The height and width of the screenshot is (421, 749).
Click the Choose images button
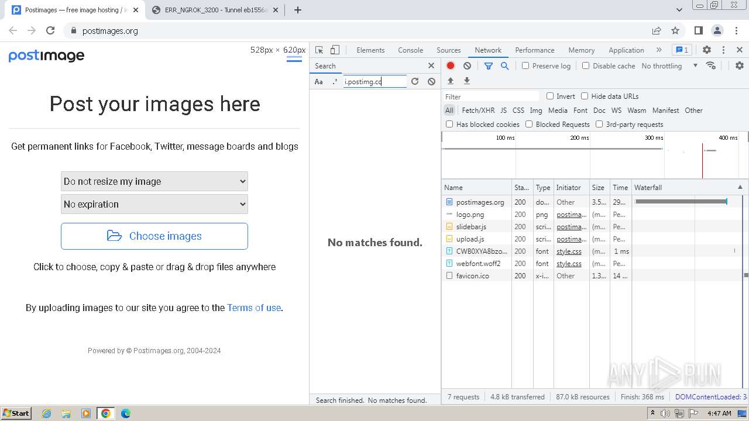pos(154,236)
